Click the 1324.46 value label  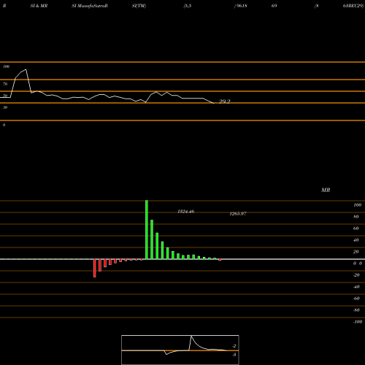[x=186, y=212]
